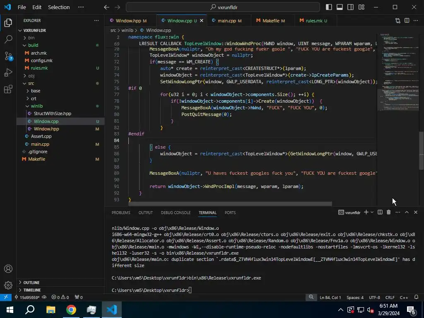424x318 pixels.
Task: Open forwarded ports status item showing 0
Action: tap(78, 297)
